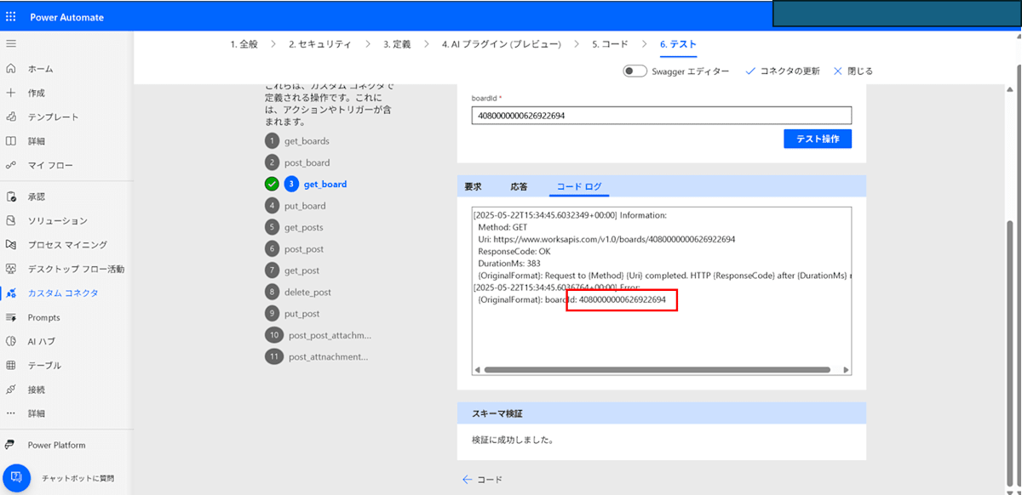Click the X icon beside 閉じる
Image resolution: width=1022 pixels, height=495 pixels.
[x=838, y=71]
